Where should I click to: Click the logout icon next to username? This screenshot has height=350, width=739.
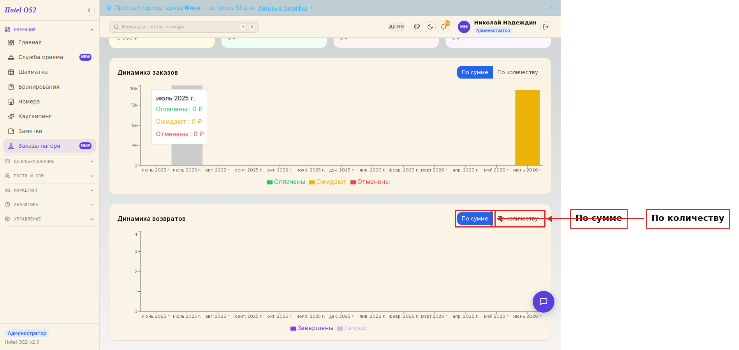click(546, 27)
